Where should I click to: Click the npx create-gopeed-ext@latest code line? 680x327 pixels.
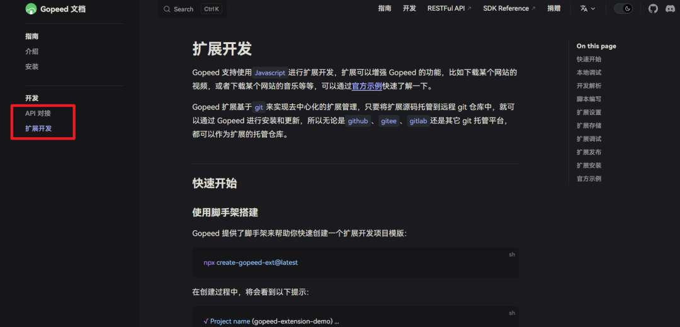tap(251, 262)
